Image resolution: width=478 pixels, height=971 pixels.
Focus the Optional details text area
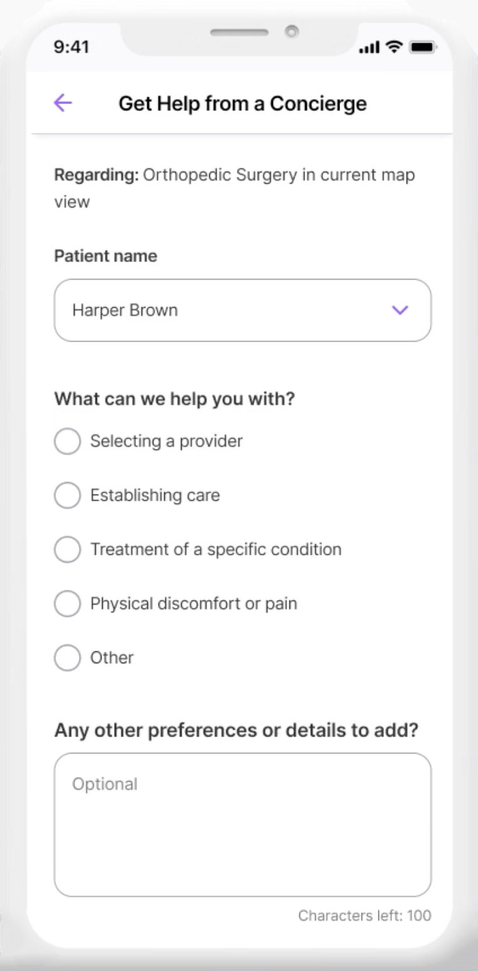[x=242, y=824]
